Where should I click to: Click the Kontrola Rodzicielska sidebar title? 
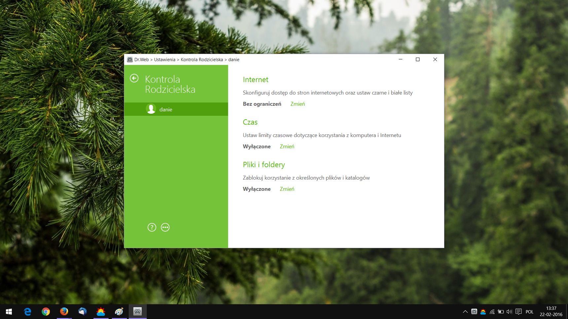170,84
